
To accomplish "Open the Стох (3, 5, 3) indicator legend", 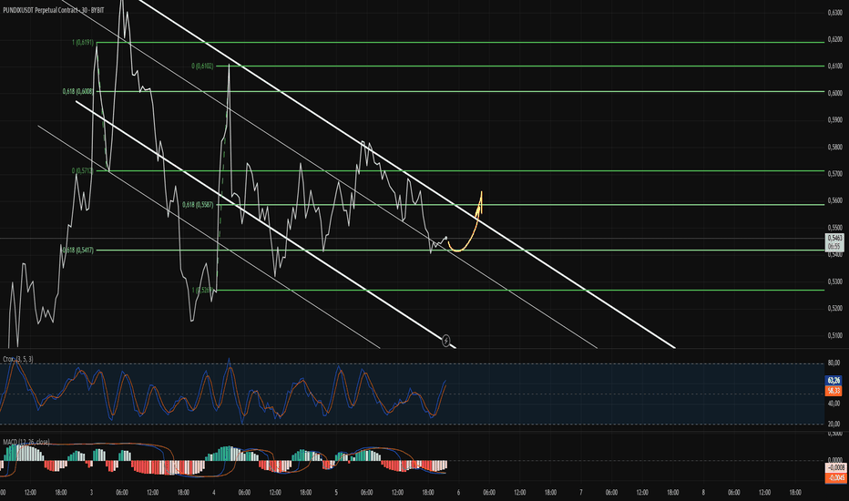I will (18, 359).
